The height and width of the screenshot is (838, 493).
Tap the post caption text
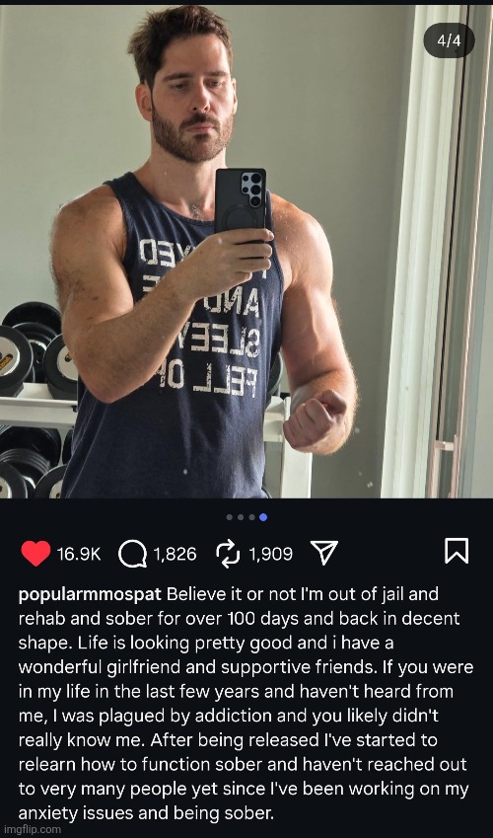246,705
